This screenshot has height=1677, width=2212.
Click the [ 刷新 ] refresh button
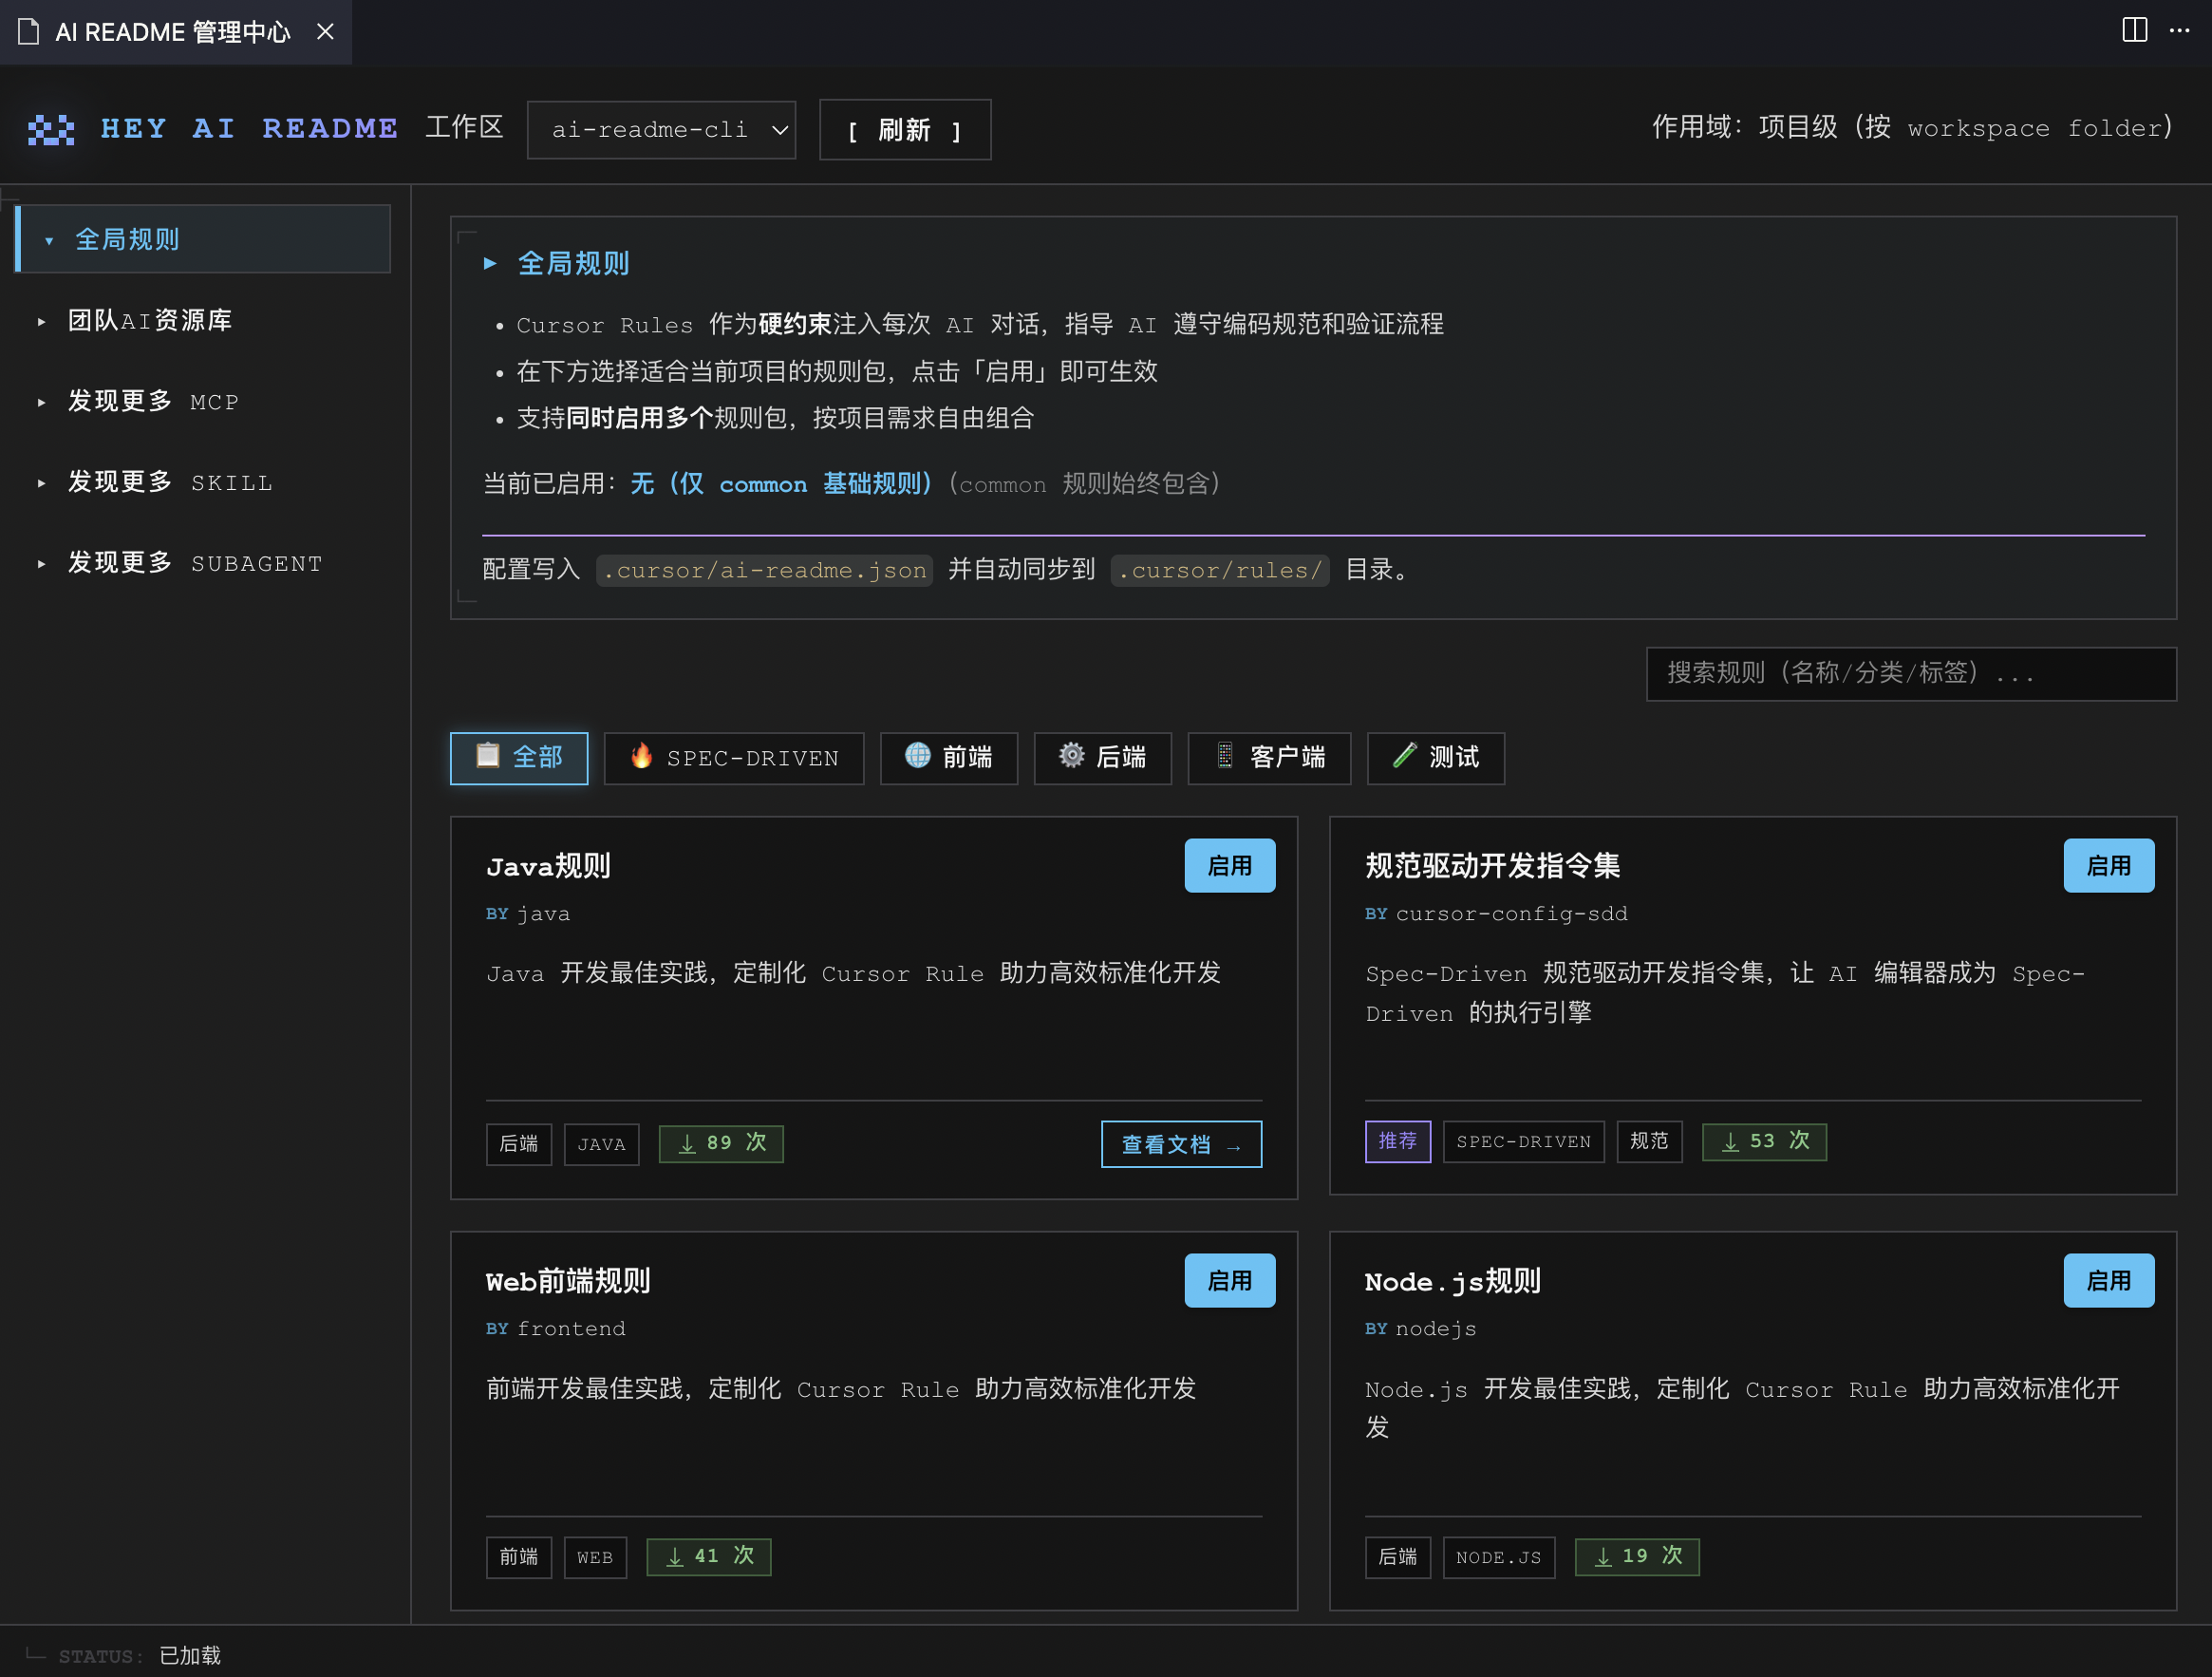tap(905, 130)
